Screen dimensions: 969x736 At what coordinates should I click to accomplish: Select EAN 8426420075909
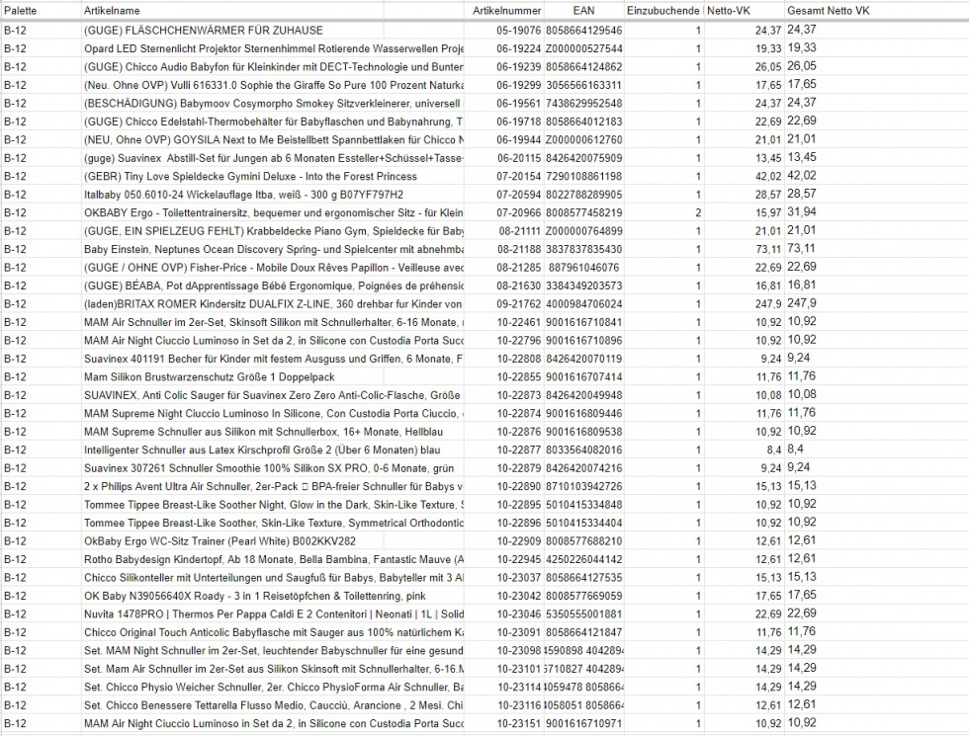coord(584,158)
